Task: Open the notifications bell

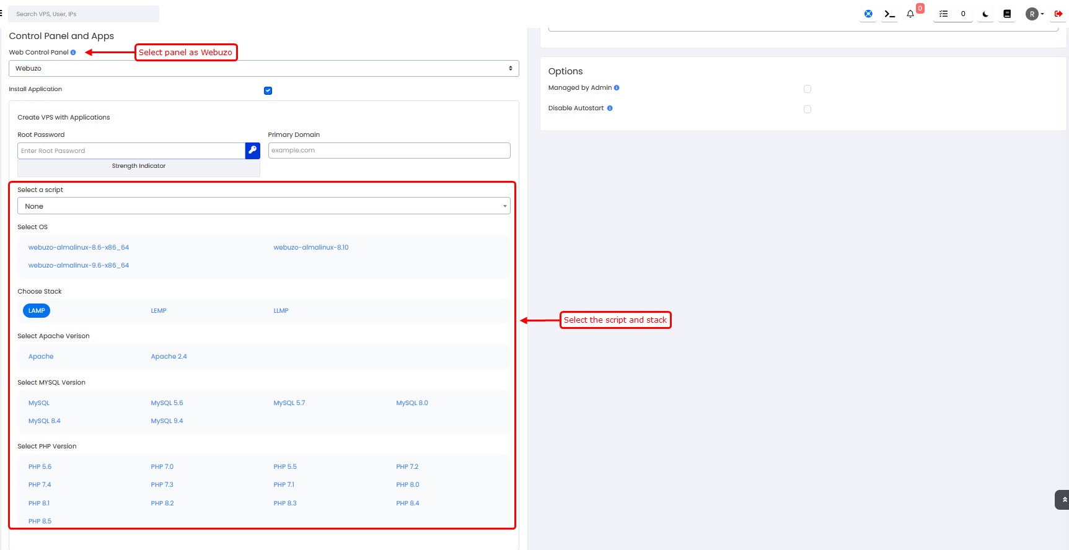Action: [x=910, y=14]
